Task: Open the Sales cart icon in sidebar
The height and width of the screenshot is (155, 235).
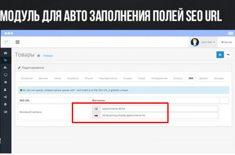Action: point(5,82)
